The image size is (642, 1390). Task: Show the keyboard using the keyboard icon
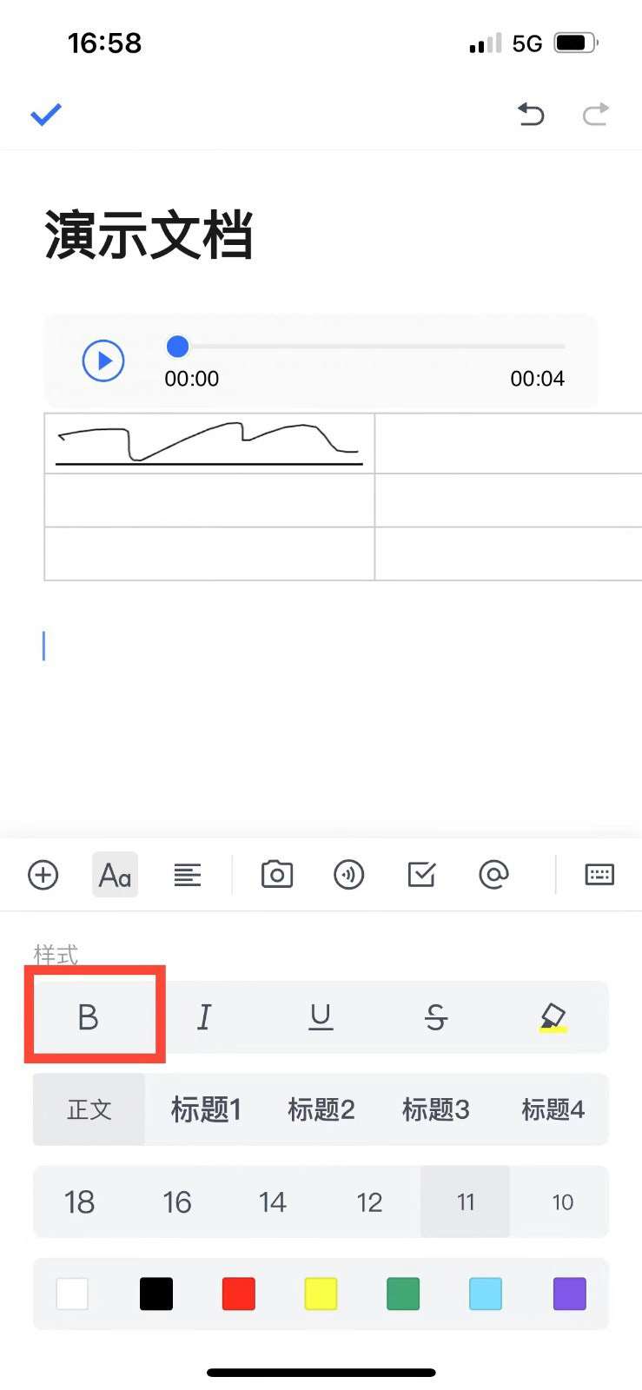coord(599,875)
